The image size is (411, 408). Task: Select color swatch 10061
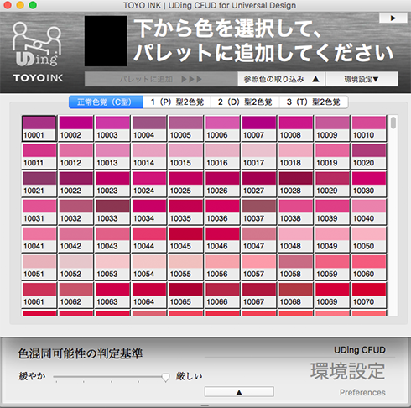tap(39, 295)
